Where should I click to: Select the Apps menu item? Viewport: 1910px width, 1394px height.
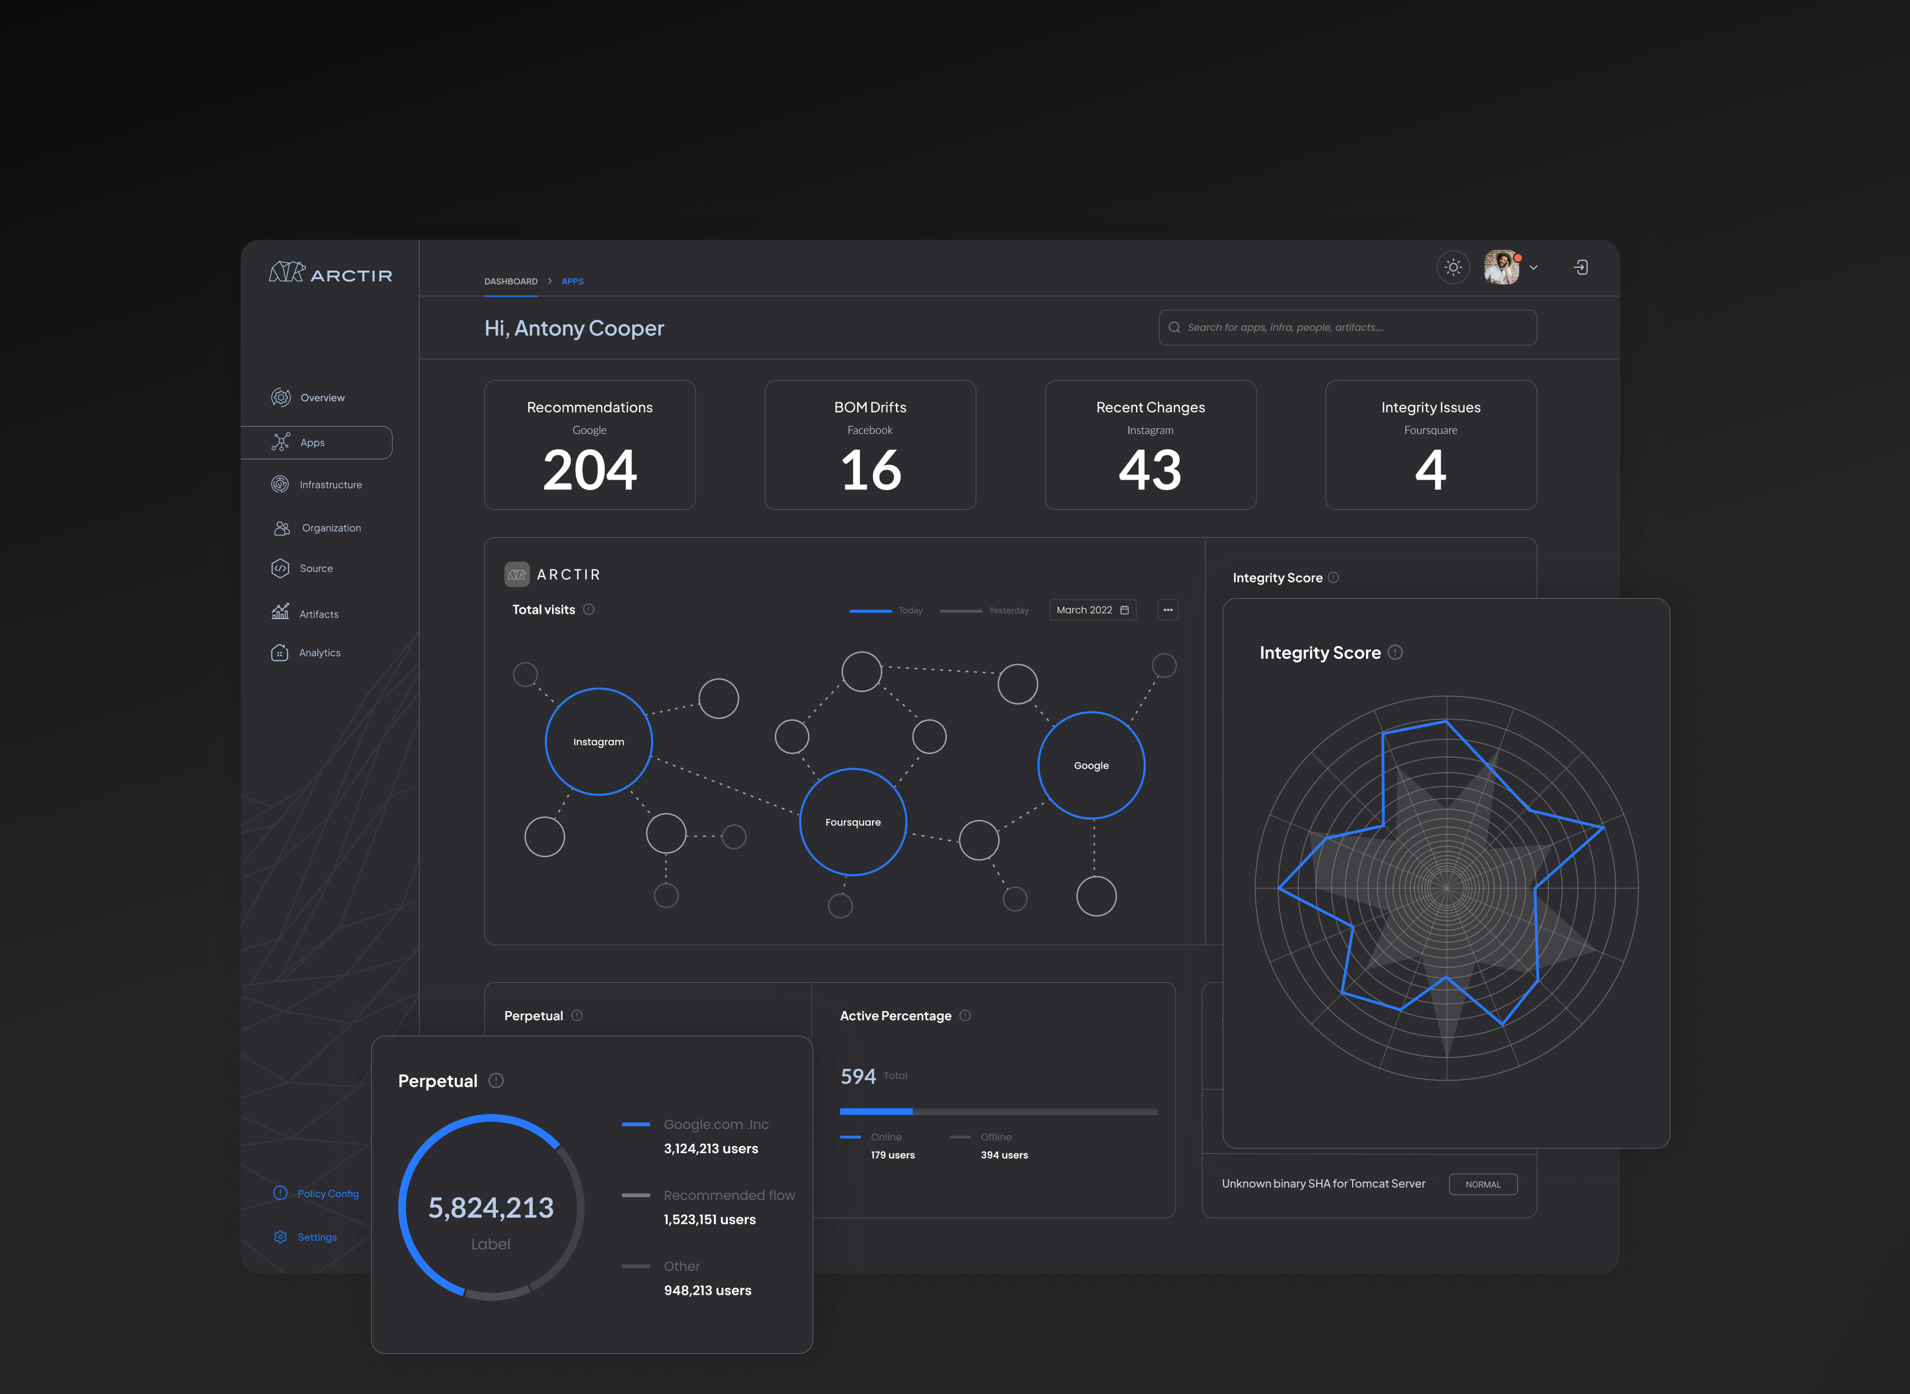pyautogui.click(x=312, y=443)
